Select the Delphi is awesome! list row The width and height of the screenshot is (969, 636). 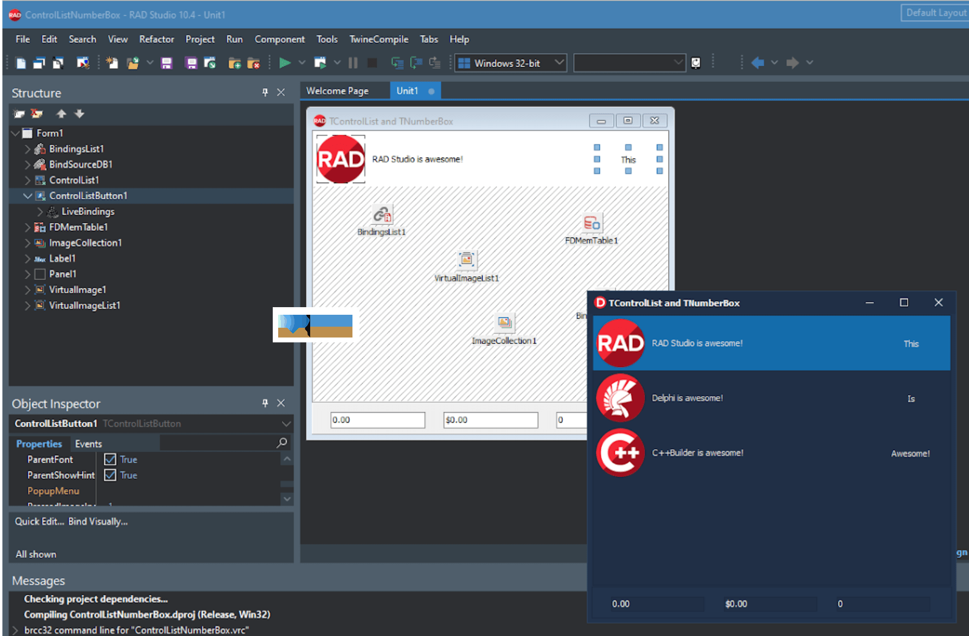click(772, 398)
